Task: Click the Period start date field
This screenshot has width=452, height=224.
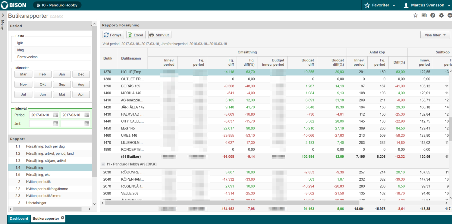Action: click(x=41, y=115)
